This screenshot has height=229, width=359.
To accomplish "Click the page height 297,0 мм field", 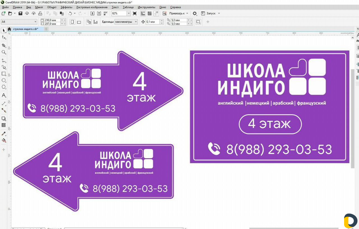I will tap(52, 24).
